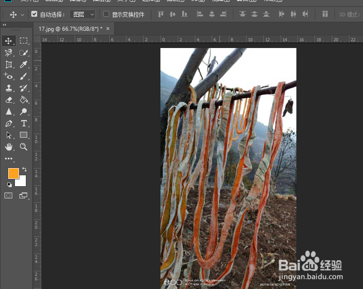Viewport: 363px width, 289px height.
Task: Open the Edit Toolbar three-dots menu
Action: pyautogui.click(x=9, y=159)
